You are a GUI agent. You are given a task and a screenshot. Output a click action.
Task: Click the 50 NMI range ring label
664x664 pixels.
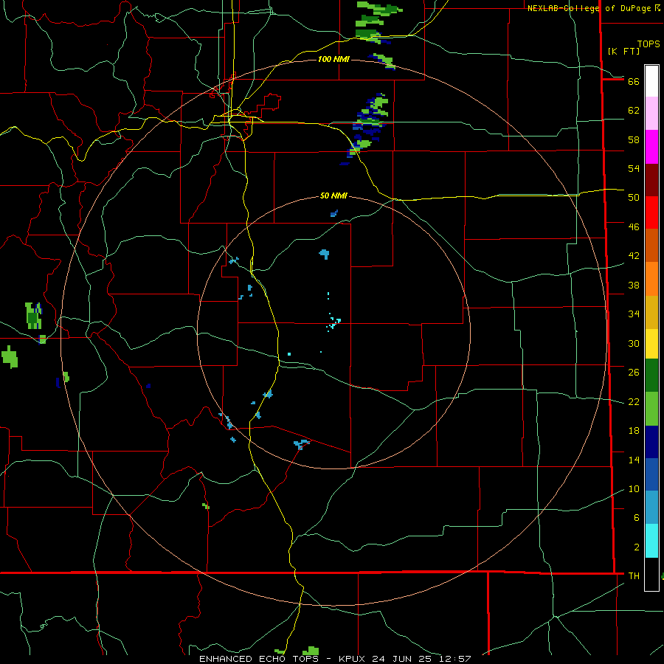pyautogui.click(x=333, y=196)
